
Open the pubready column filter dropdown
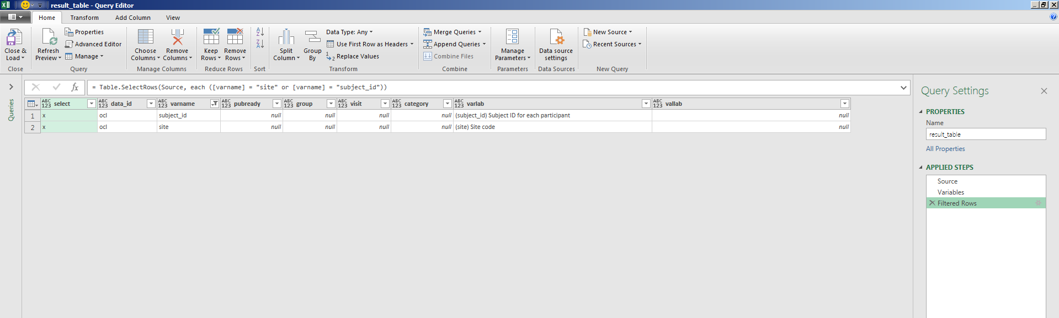click(276, 104)
